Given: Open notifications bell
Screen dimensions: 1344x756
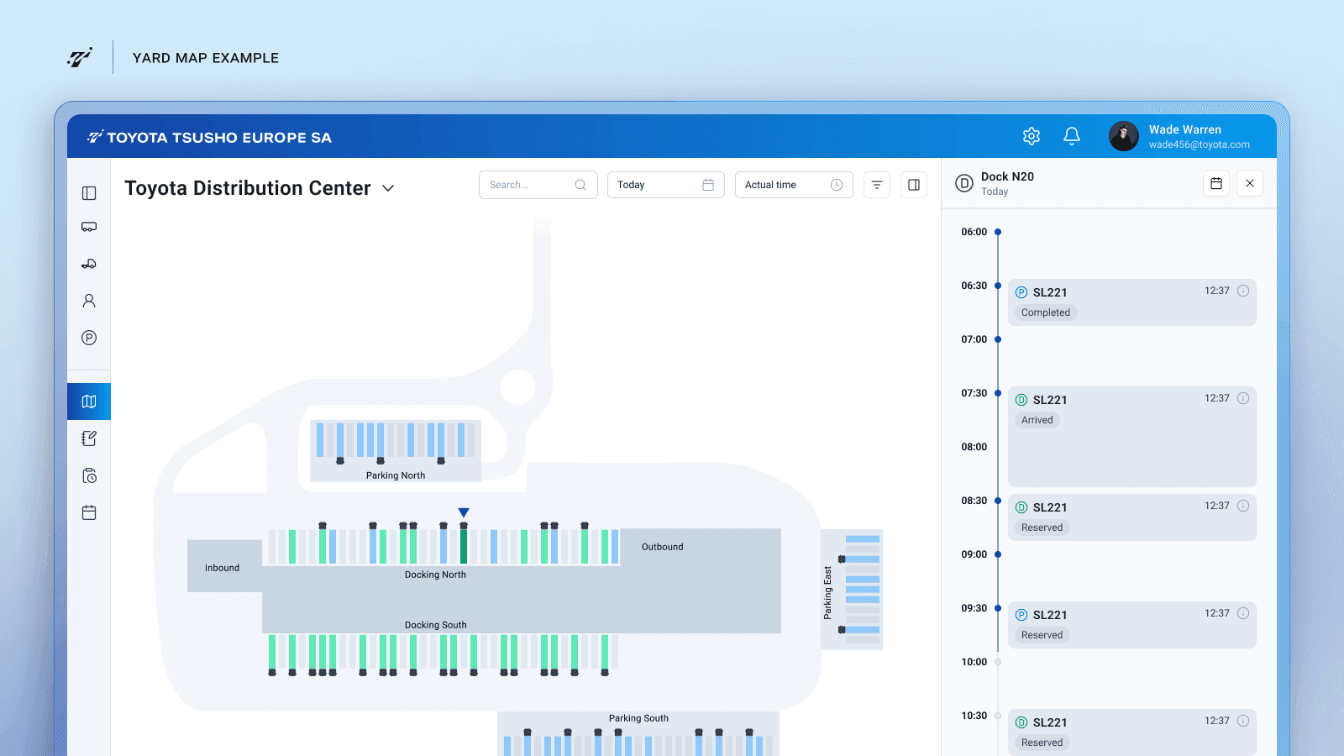Looking at the screenshot, I should (1072, 136).
